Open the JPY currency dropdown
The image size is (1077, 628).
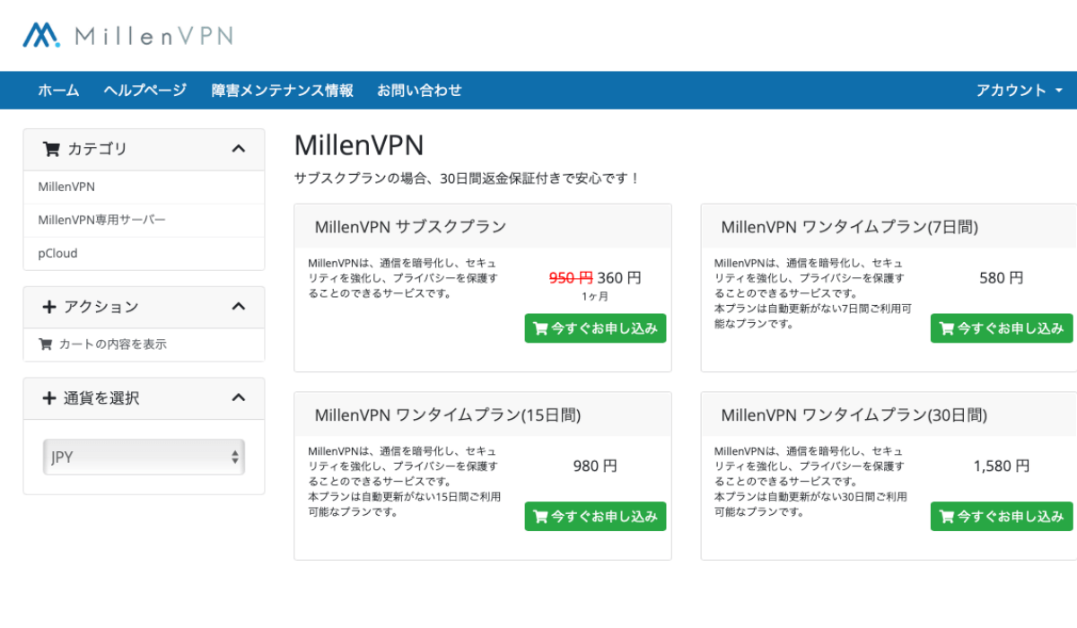[x=144, y=457]
